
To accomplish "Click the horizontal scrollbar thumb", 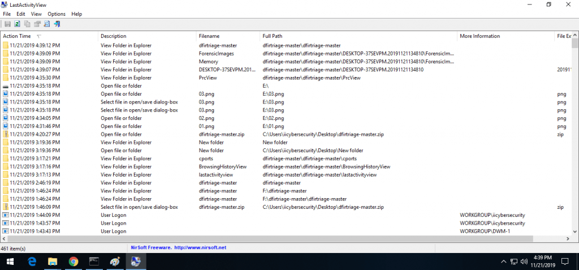I will 270,238.
